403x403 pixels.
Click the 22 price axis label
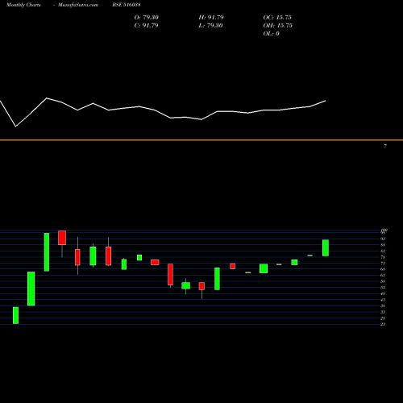(x=383, y=324)
